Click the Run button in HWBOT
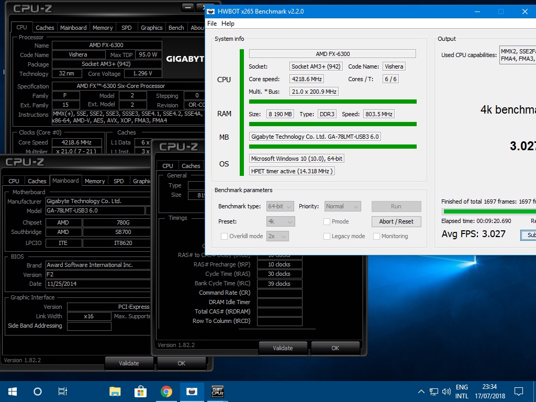Viewport: 536px width, 402px height. (396, 206)
